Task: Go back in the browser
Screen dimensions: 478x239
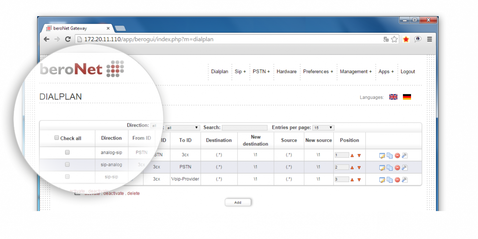Action: click(46, 39)
